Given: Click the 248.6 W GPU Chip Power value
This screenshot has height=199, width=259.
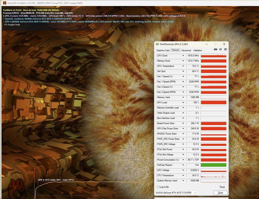Looking at the screenshot, I should pos(193,128).
